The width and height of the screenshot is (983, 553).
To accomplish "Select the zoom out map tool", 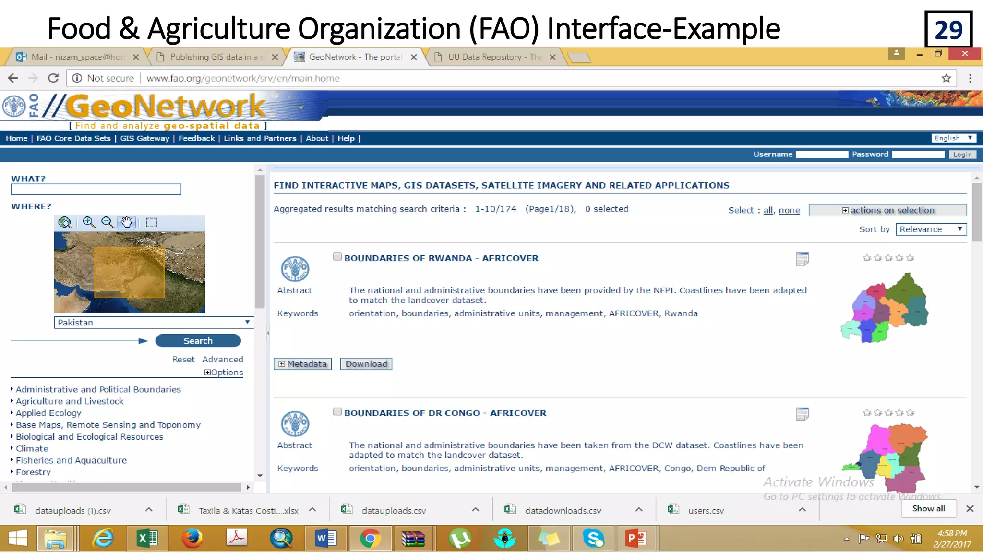I will click(108, 222).
